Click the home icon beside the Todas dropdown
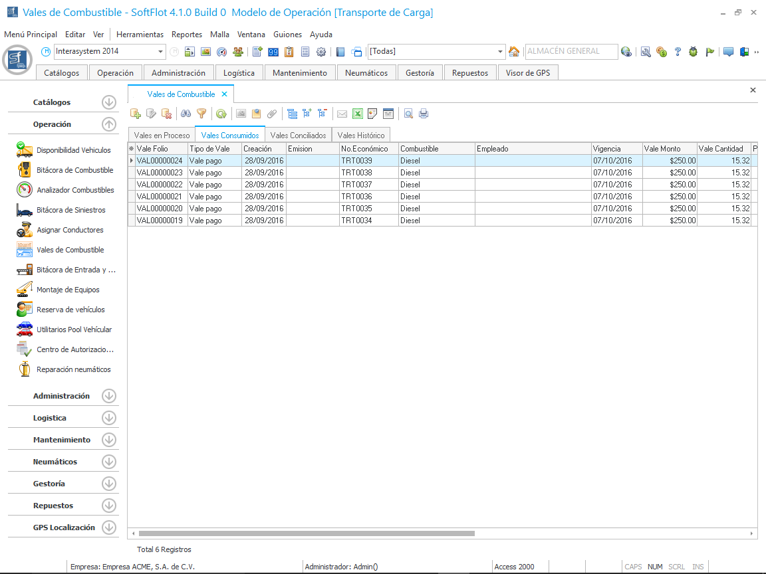The height and width of the screenshot is (574, 766). pyautogui.click(x=514, y=52)
